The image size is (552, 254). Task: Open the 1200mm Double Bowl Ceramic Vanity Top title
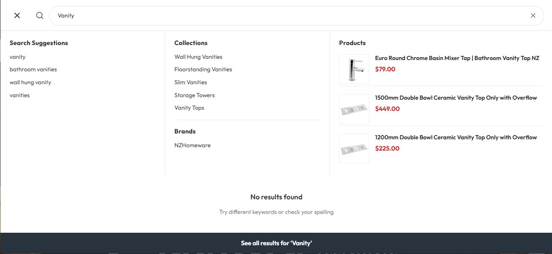click(x=456, y=137)
